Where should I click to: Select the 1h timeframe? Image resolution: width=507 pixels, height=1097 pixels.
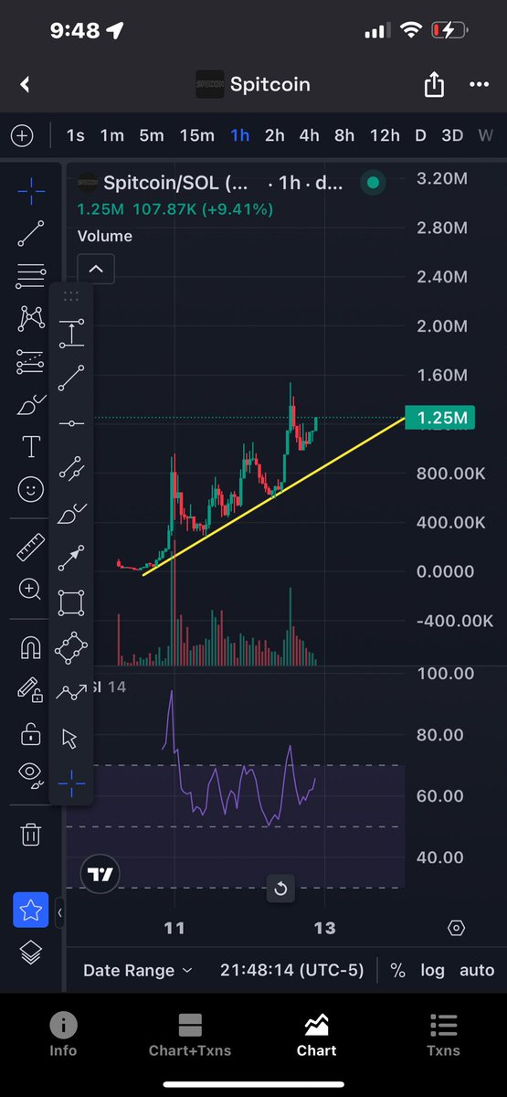point(240,135)
